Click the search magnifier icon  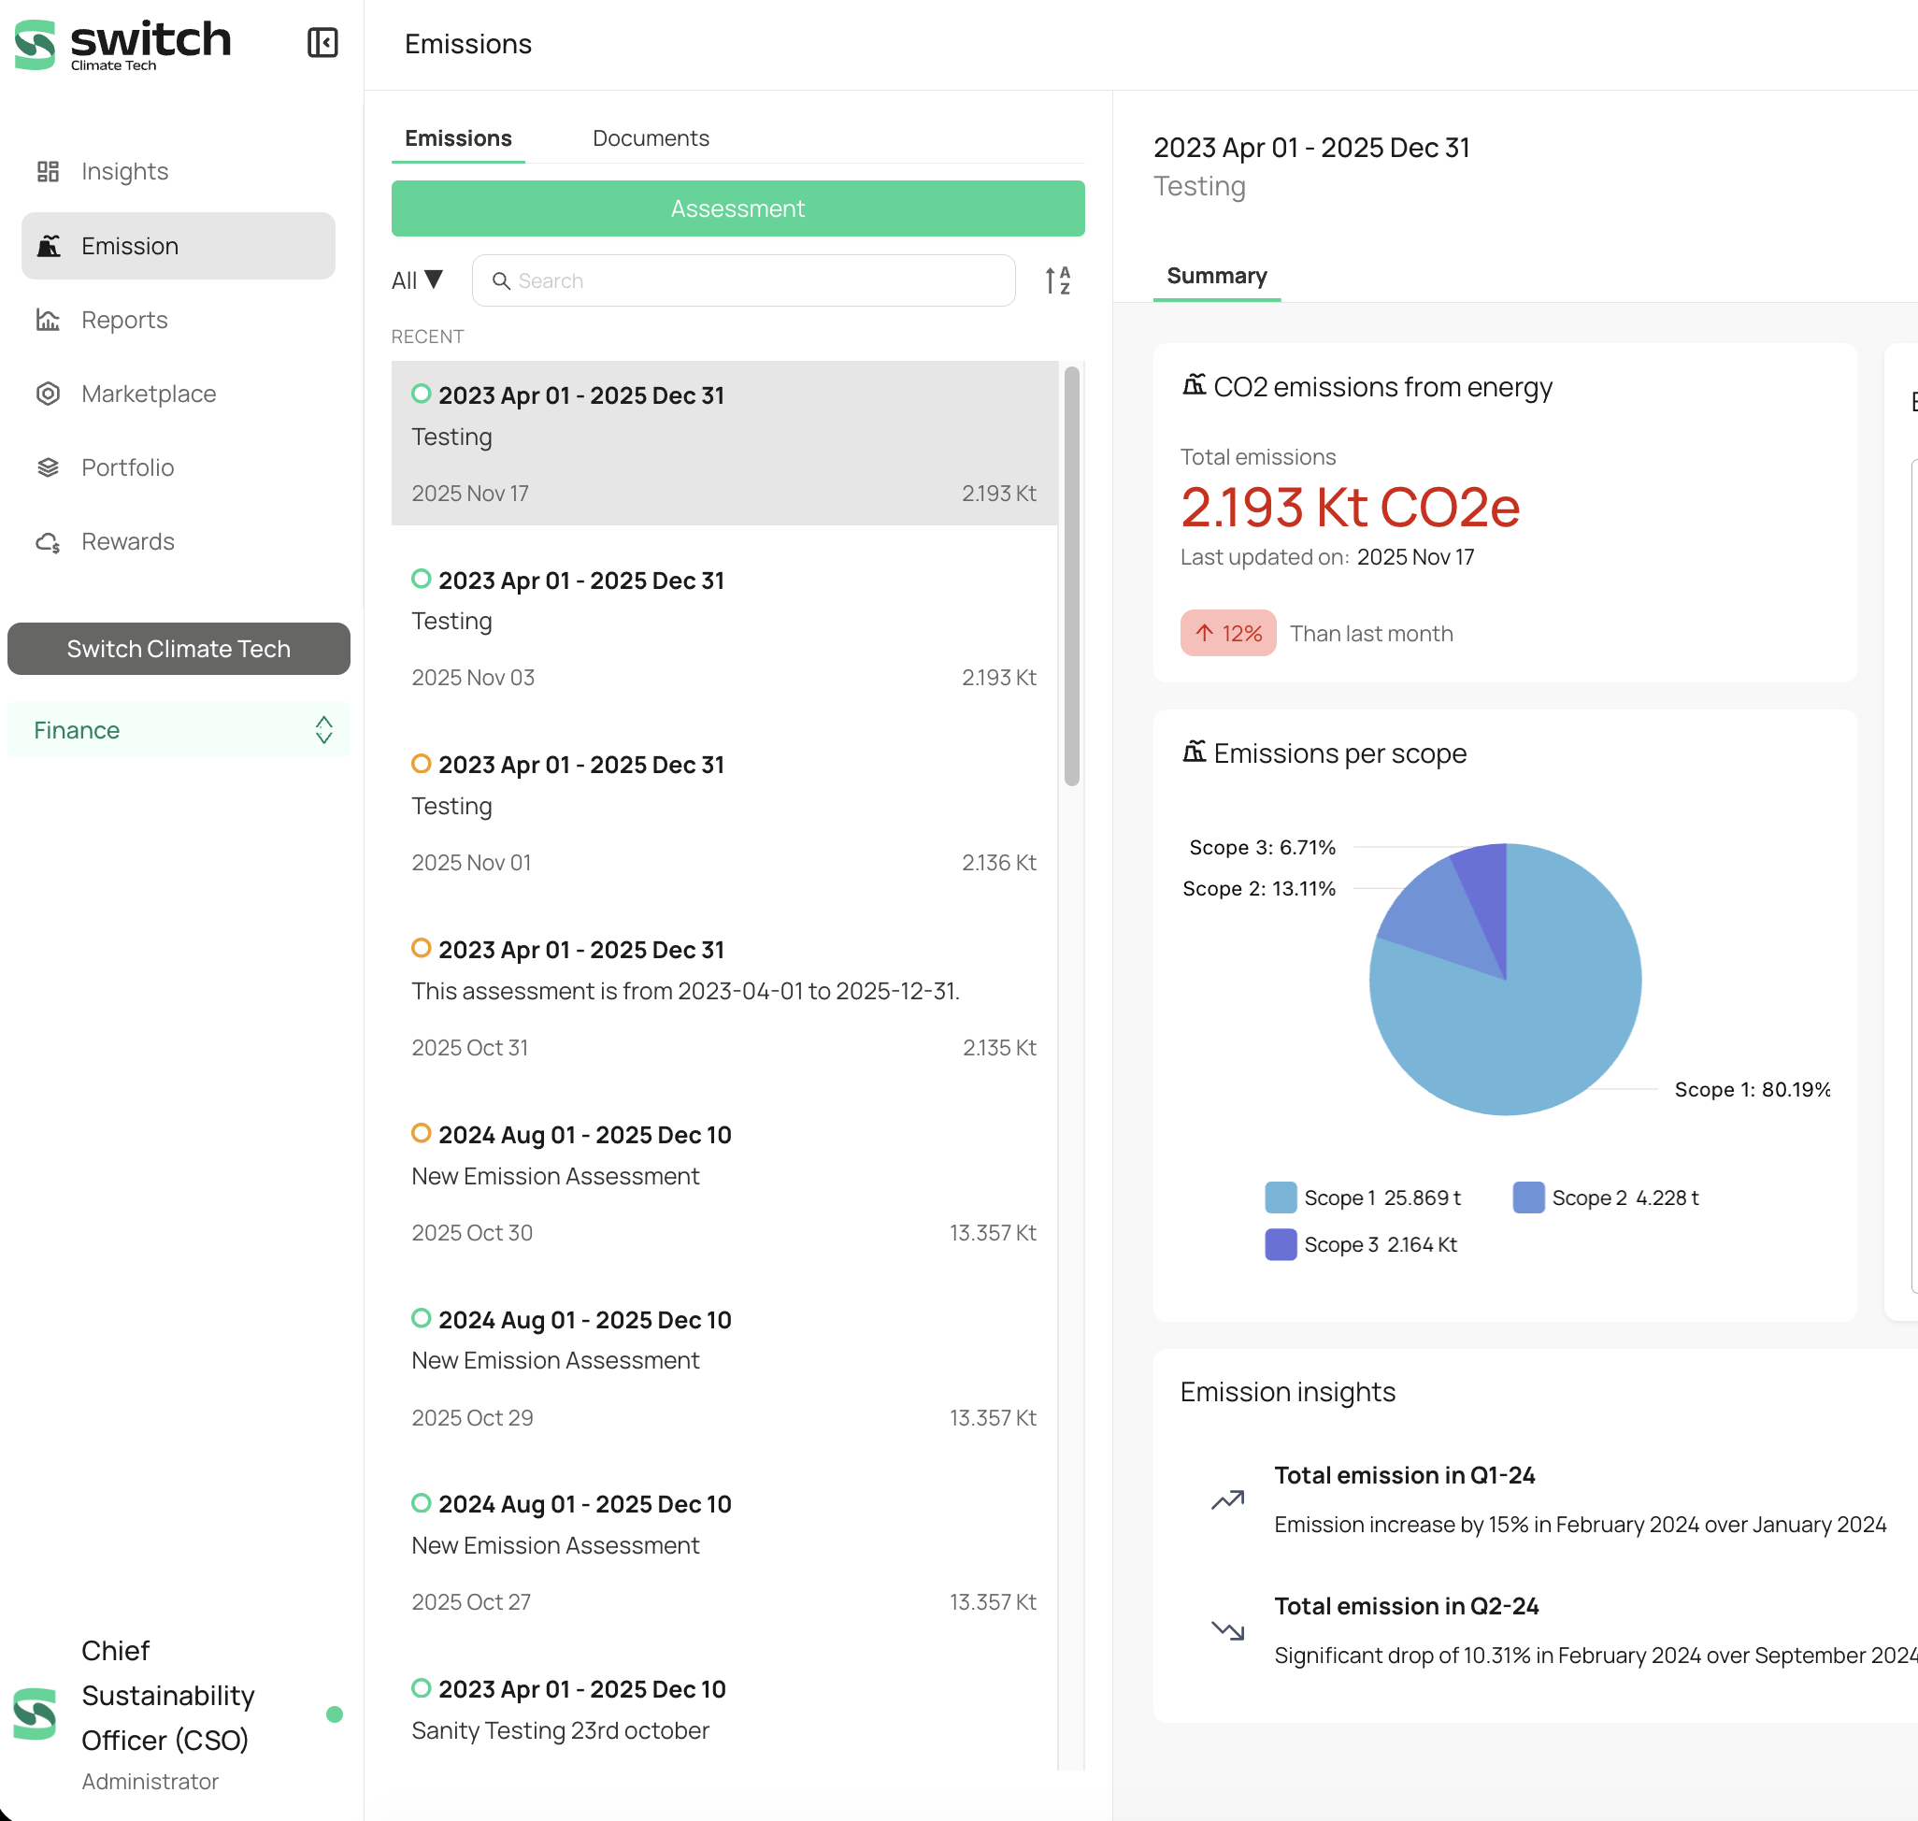(501, 281)
